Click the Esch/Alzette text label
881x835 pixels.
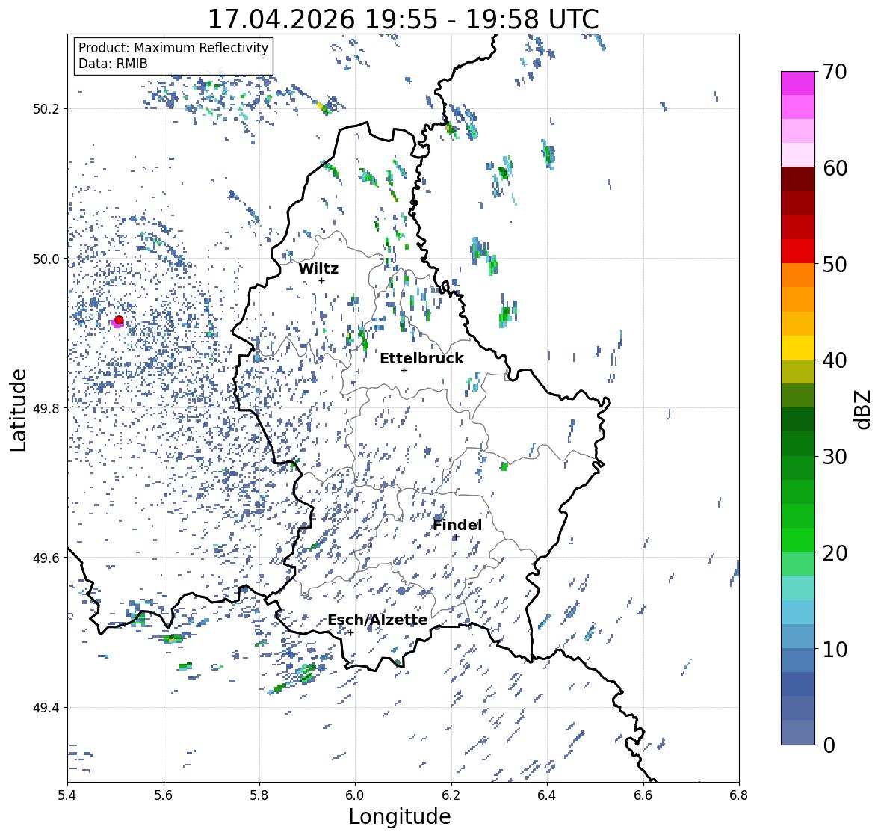377,620
